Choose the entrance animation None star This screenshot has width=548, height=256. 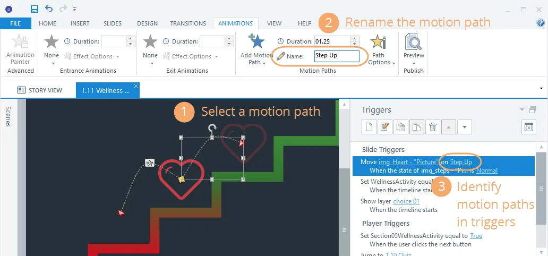[x=52, y=42]
